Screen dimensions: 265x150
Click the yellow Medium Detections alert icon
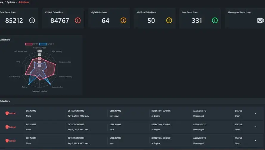click(x=169, y=21)
